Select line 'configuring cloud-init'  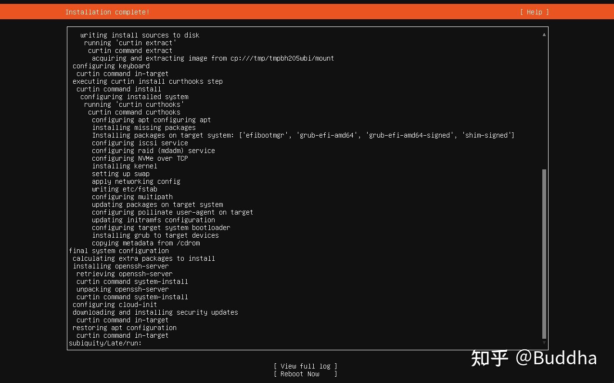tap(115, 305)
